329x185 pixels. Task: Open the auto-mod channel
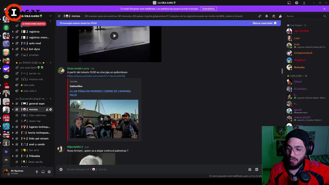tap(33, 43)
